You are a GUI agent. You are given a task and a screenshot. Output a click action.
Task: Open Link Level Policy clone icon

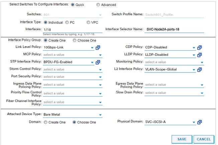(x=98, y=48)
